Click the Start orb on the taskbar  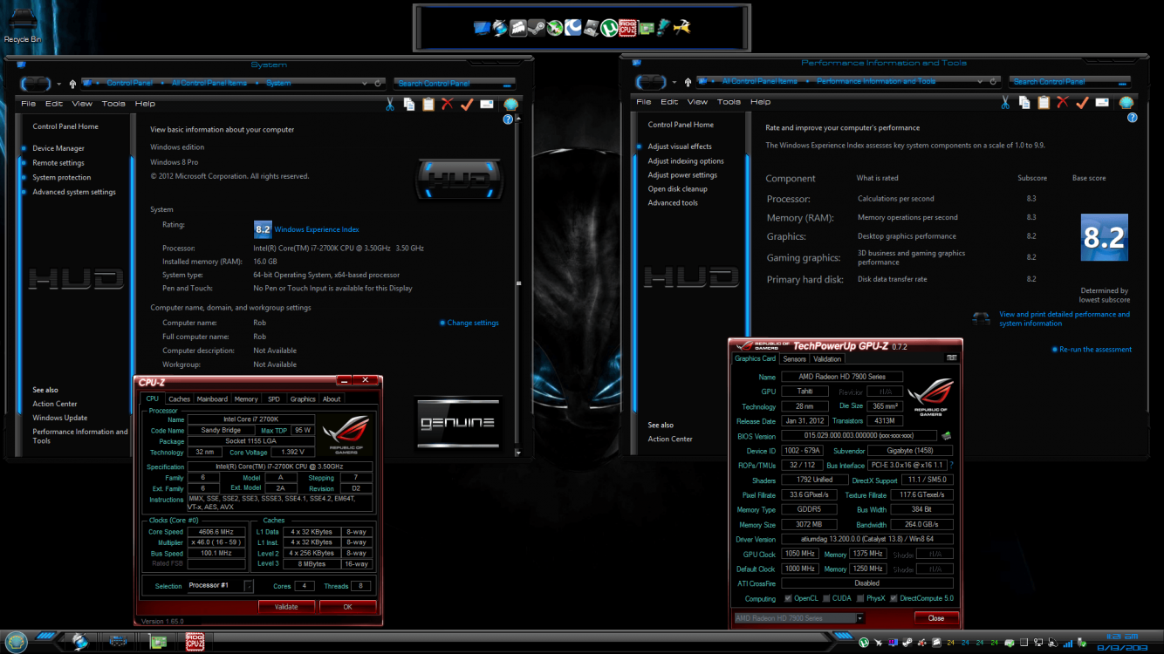[17, 642]
